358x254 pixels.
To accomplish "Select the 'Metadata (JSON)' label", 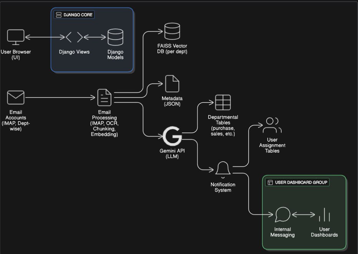I will point(172,101).
